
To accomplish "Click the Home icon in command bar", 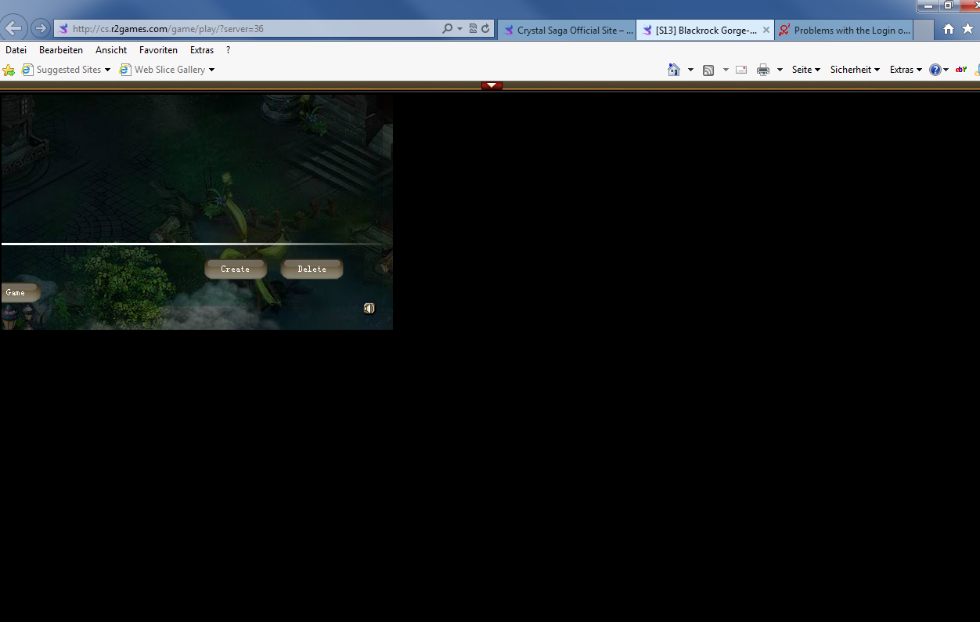I will click(674, 70).
